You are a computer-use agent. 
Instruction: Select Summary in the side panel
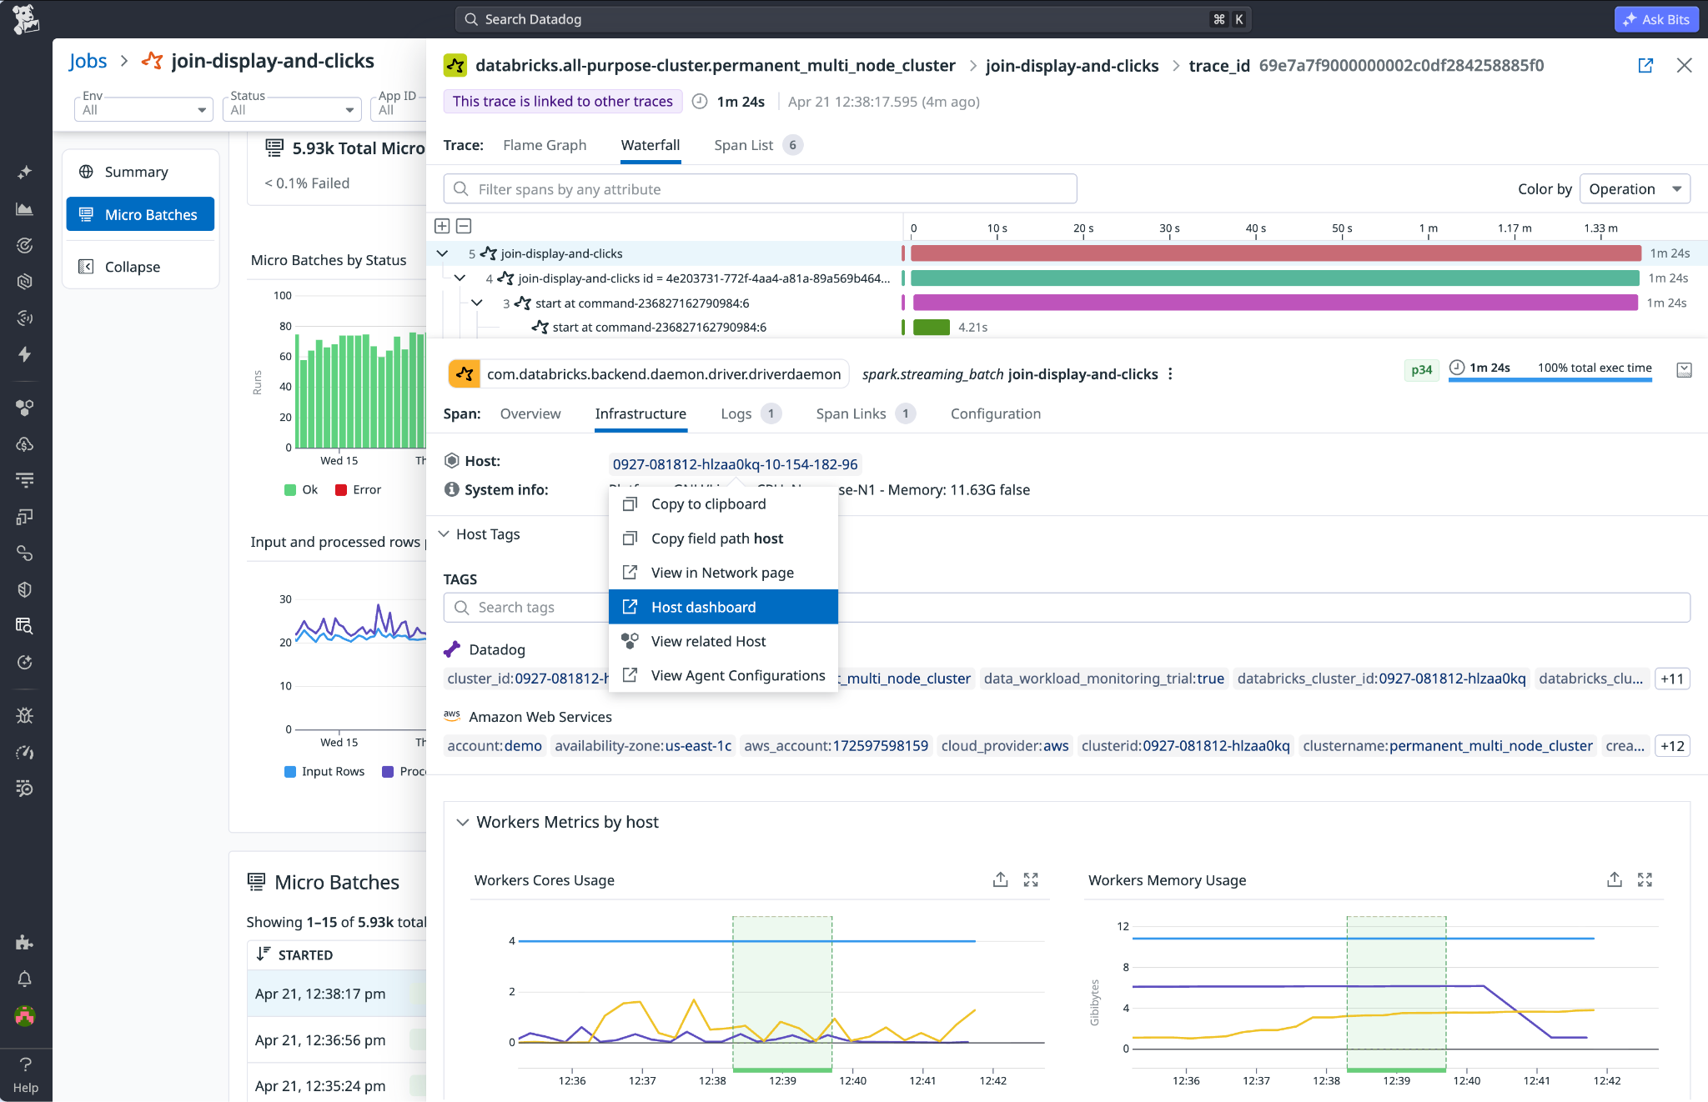coord(140,172)
